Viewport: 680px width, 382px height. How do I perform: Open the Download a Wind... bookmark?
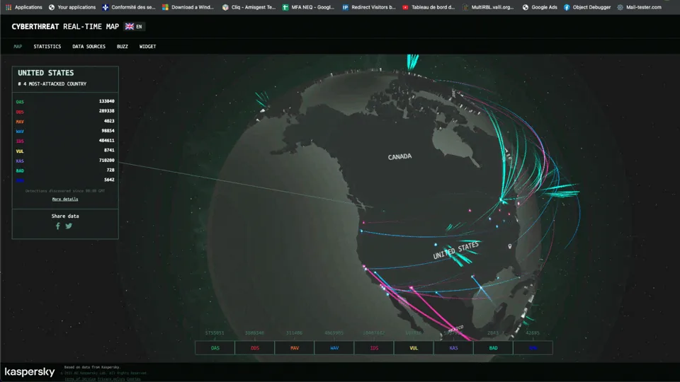[188, 7]
